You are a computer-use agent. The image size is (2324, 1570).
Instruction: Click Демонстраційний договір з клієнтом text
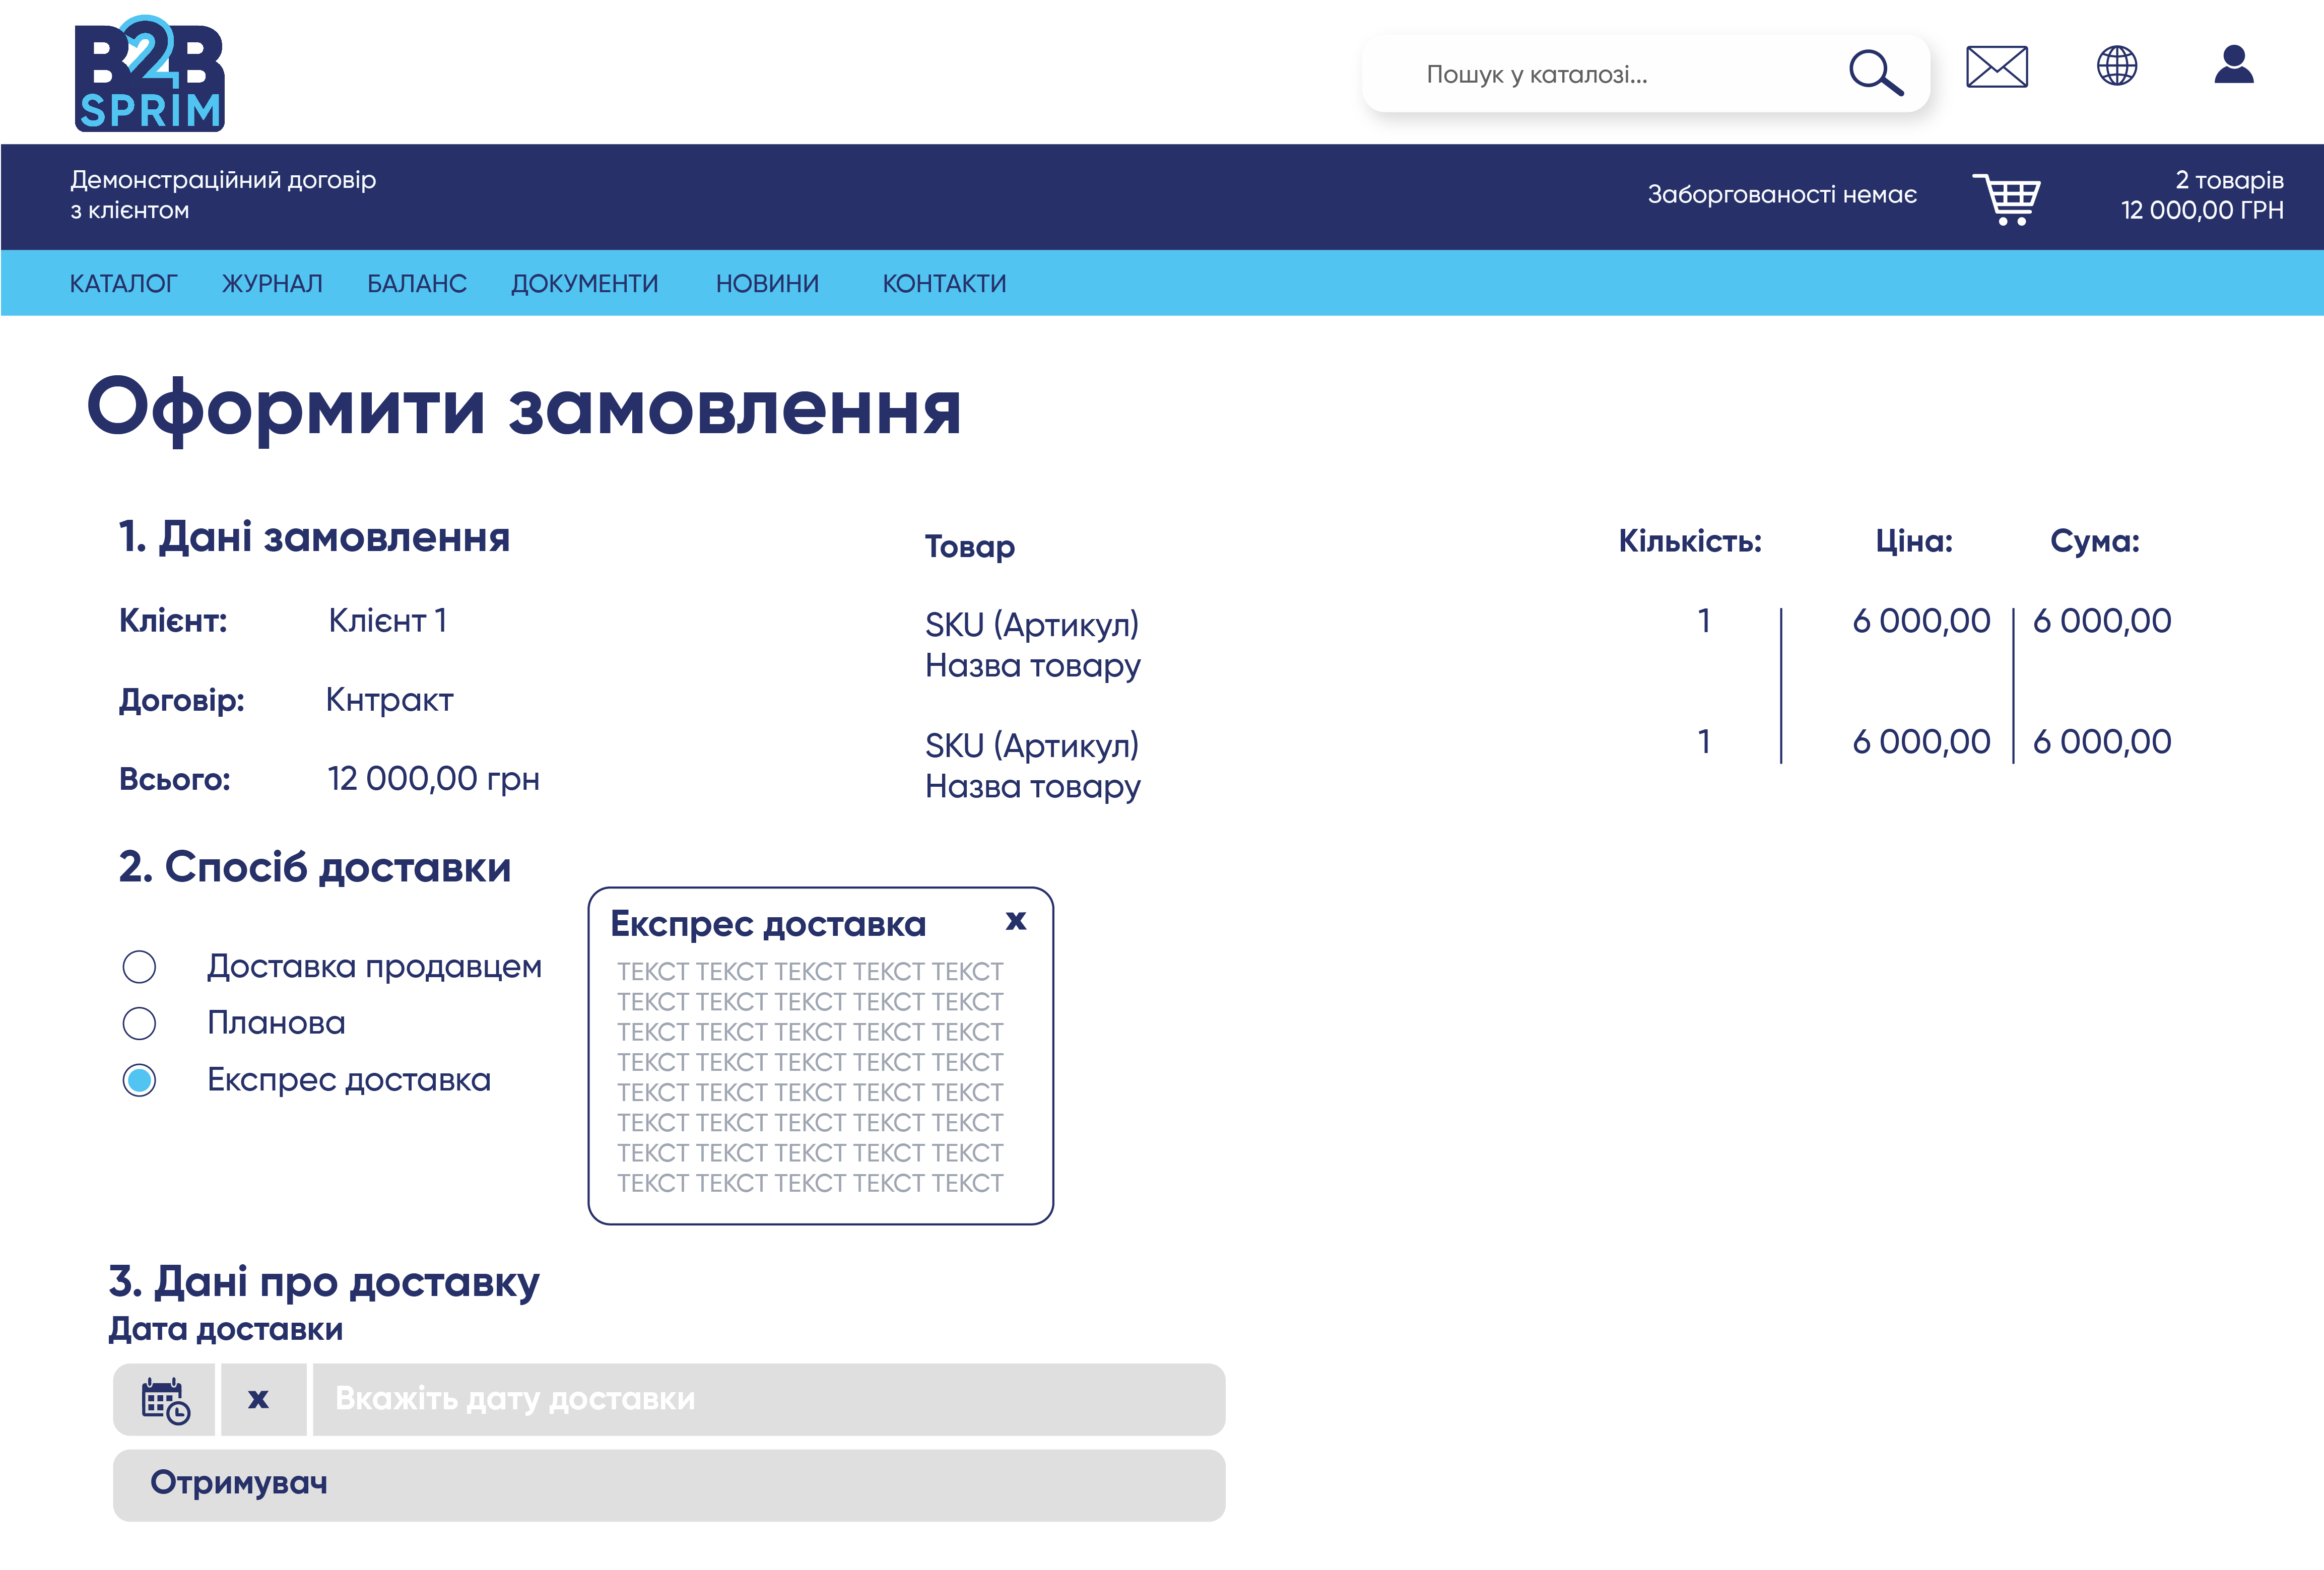223,195
